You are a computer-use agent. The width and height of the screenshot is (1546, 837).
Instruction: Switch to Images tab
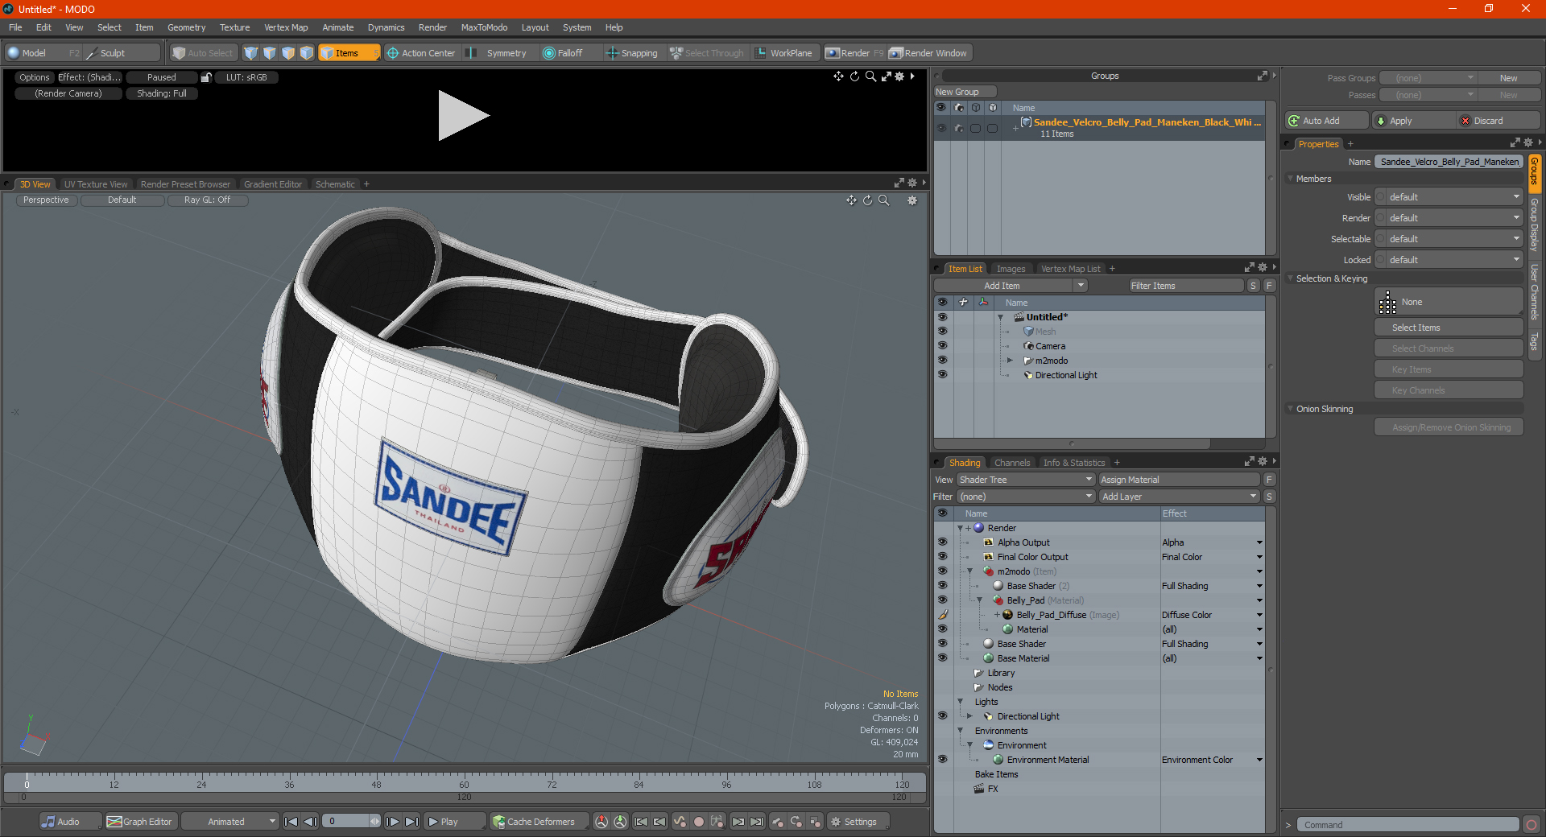tap(1011, 269)
